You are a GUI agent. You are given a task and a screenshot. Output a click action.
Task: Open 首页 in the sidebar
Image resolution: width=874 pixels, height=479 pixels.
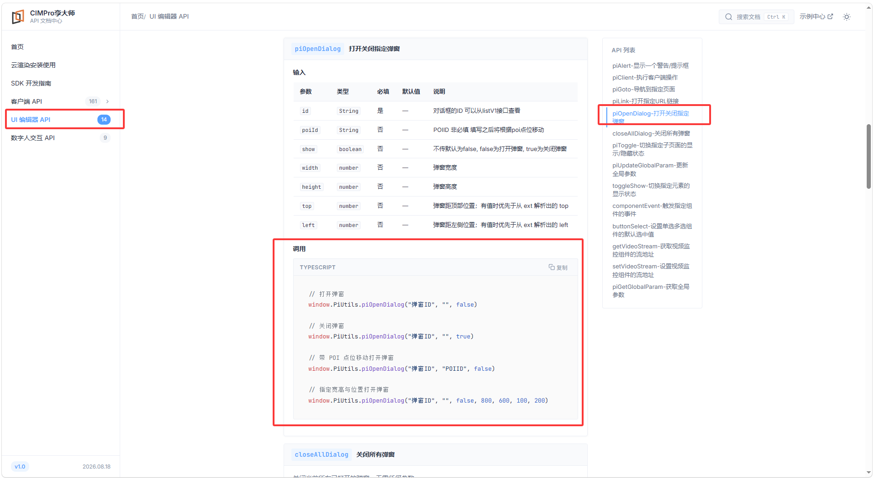click(x=17, y=47)
